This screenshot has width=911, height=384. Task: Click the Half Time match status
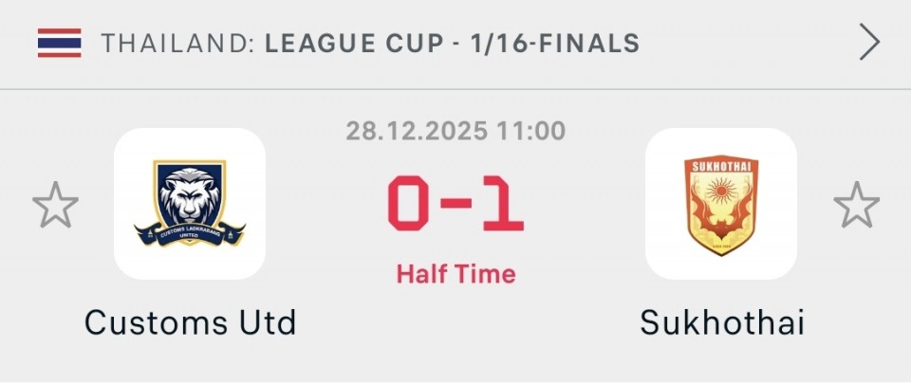click(455, 275)
